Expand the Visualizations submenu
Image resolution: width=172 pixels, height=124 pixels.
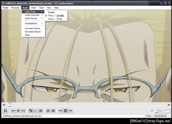point(33,23)
